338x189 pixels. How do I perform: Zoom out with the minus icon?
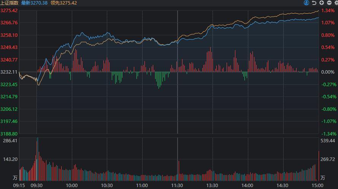[x=328, y=3]
